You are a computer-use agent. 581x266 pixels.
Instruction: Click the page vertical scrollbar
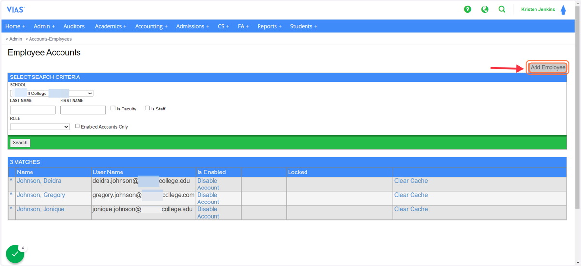click(x=578, y=107)
